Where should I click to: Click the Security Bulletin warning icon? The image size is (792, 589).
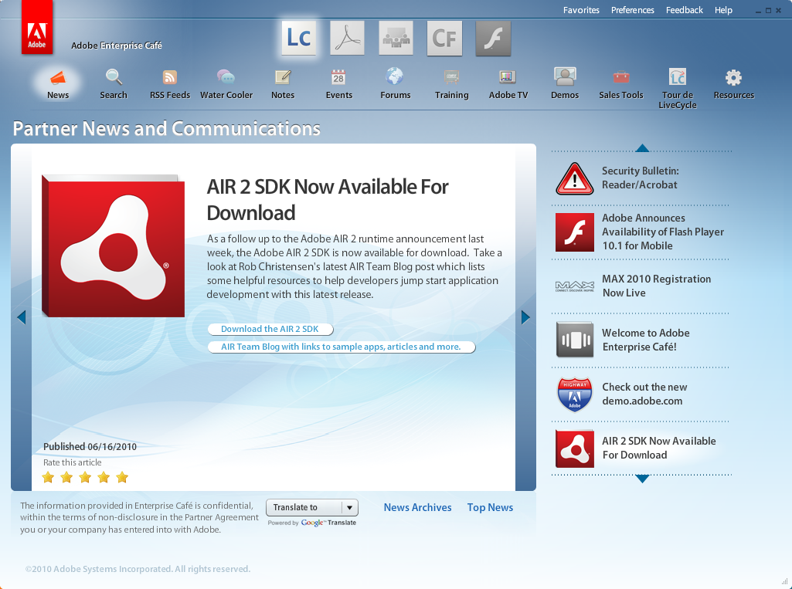575,178
